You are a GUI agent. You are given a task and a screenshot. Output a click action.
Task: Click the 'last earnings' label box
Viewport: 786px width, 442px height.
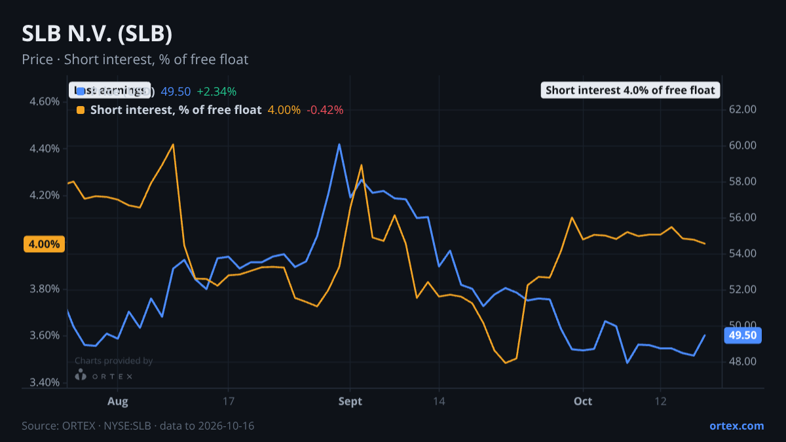109,90
